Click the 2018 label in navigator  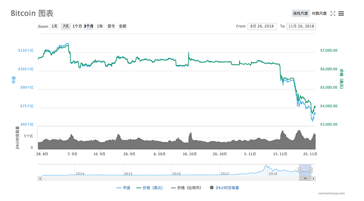pyautogui.click(x=273, y=174)
